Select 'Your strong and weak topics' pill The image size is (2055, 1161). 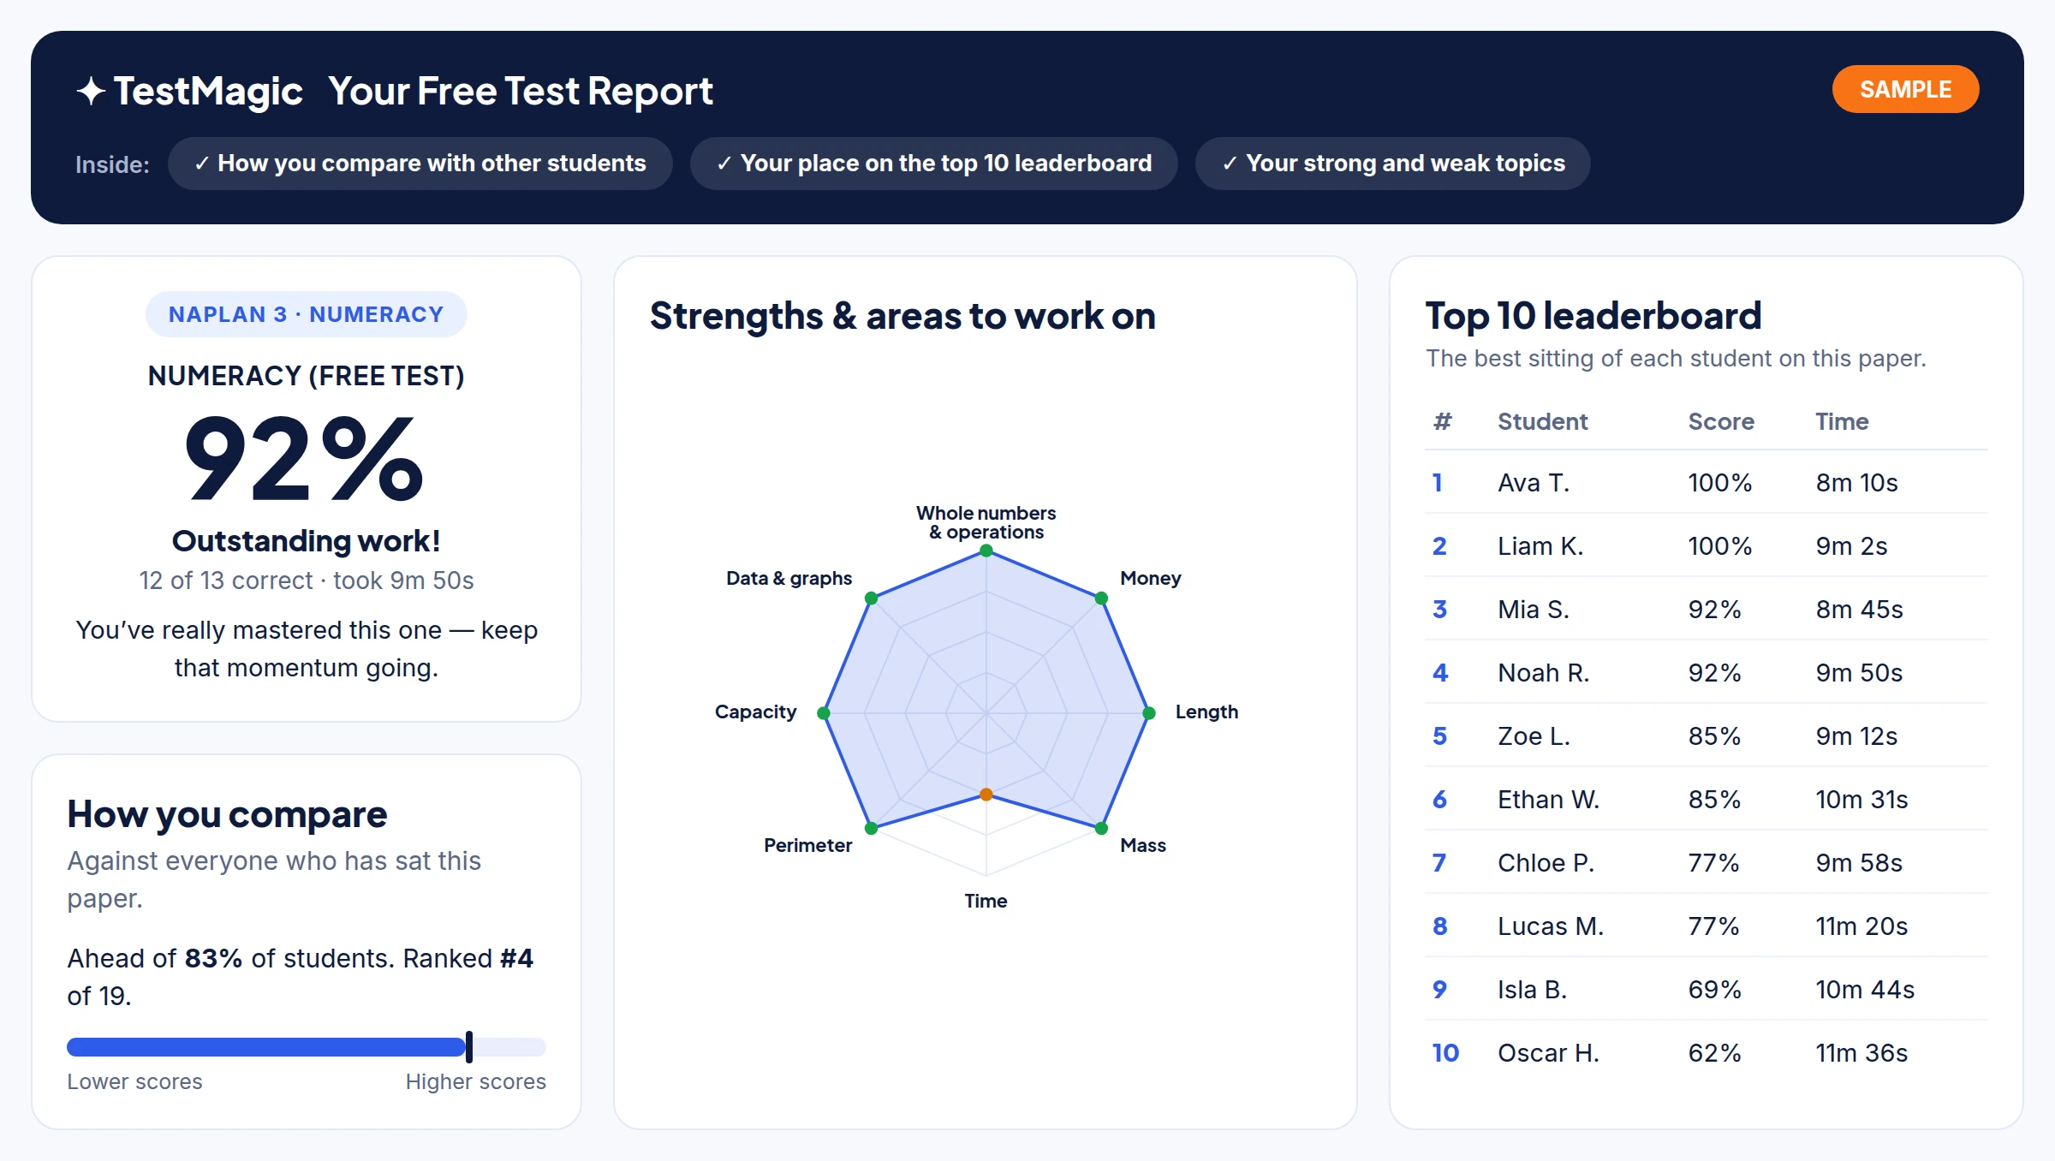[x=1393, y=164]
